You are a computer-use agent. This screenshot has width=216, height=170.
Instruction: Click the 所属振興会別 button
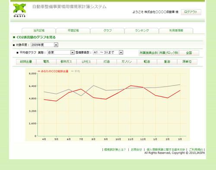tap(149, 53)
